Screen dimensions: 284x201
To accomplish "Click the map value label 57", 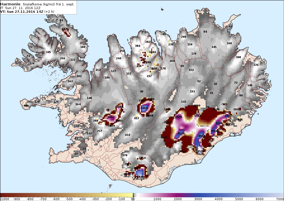I will [76, 139].
